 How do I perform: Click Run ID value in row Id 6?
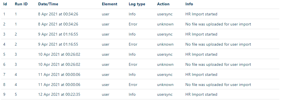(16, 64)
